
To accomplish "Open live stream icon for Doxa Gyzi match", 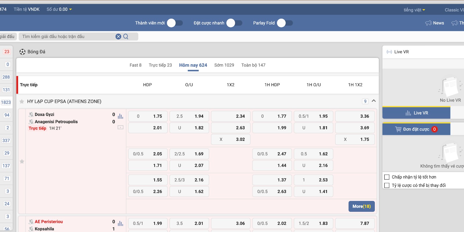I will 121,127.
